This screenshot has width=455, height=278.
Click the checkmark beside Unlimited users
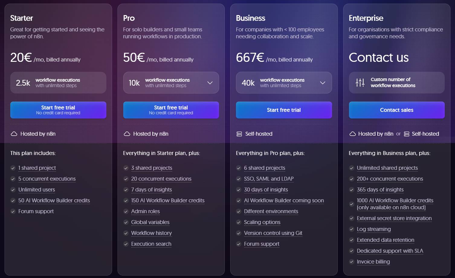click(13, 190)
